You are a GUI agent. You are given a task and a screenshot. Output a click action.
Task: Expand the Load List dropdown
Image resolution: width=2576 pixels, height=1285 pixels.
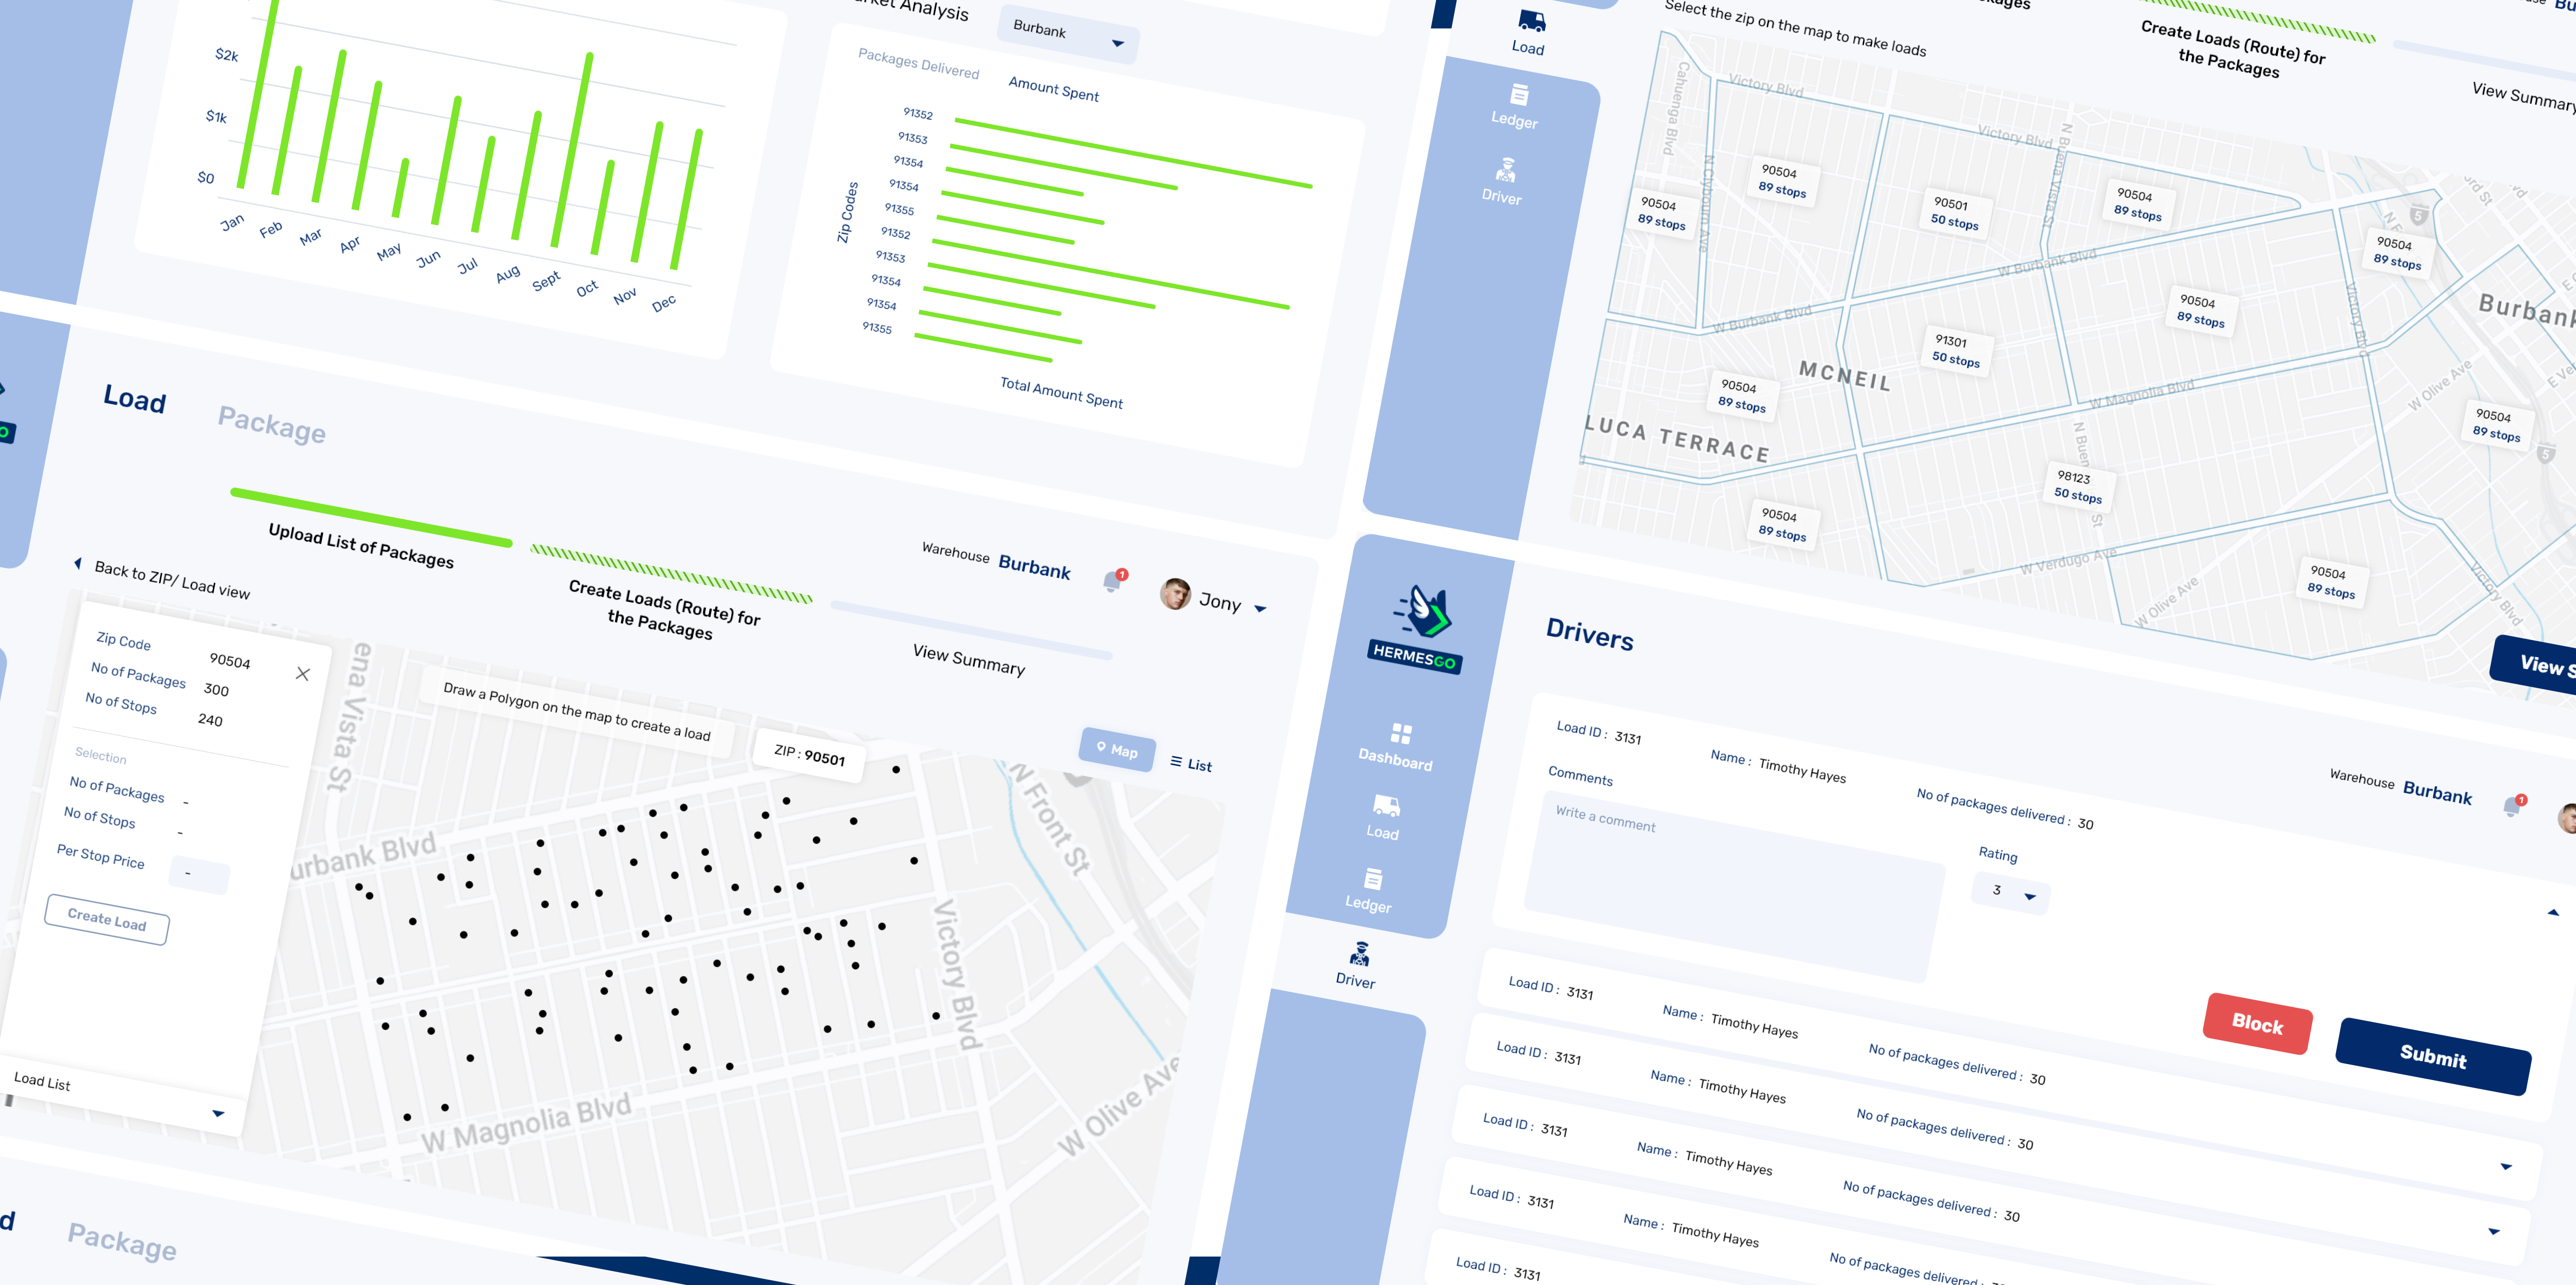(218, 1113)
